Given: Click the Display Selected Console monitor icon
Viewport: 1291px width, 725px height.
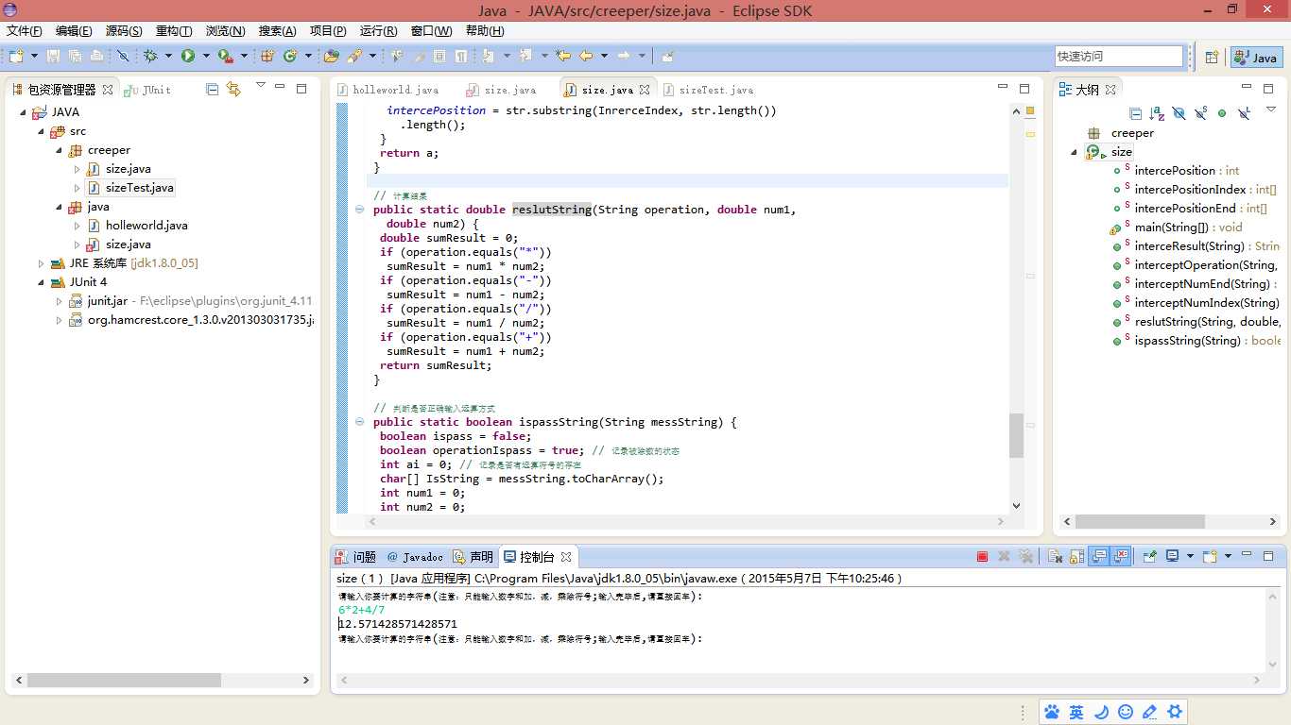Looking at the screenshot, I should coord(1172,557).
